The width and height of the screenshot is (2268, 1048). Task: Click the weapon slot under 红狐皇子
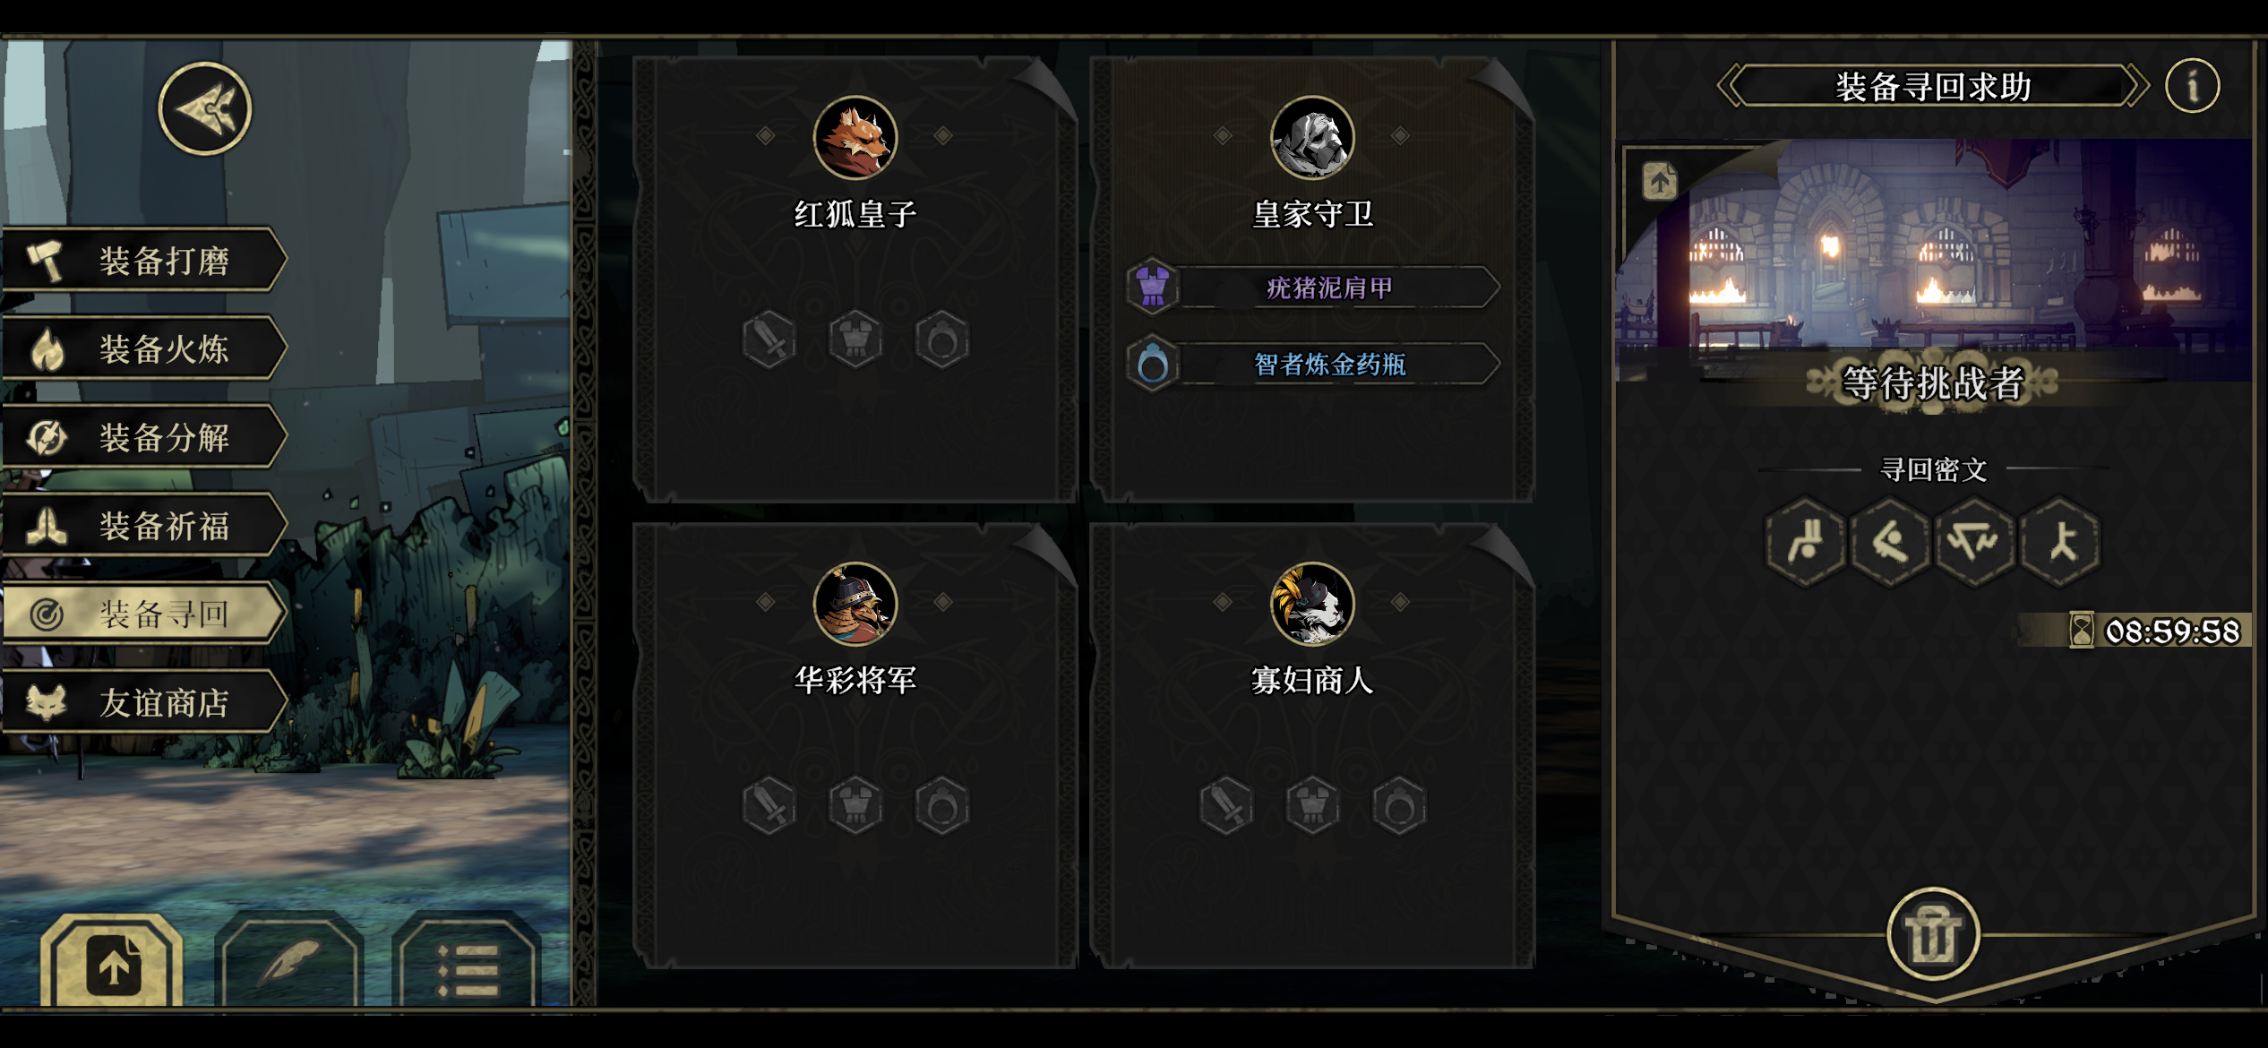click(769, 339)
